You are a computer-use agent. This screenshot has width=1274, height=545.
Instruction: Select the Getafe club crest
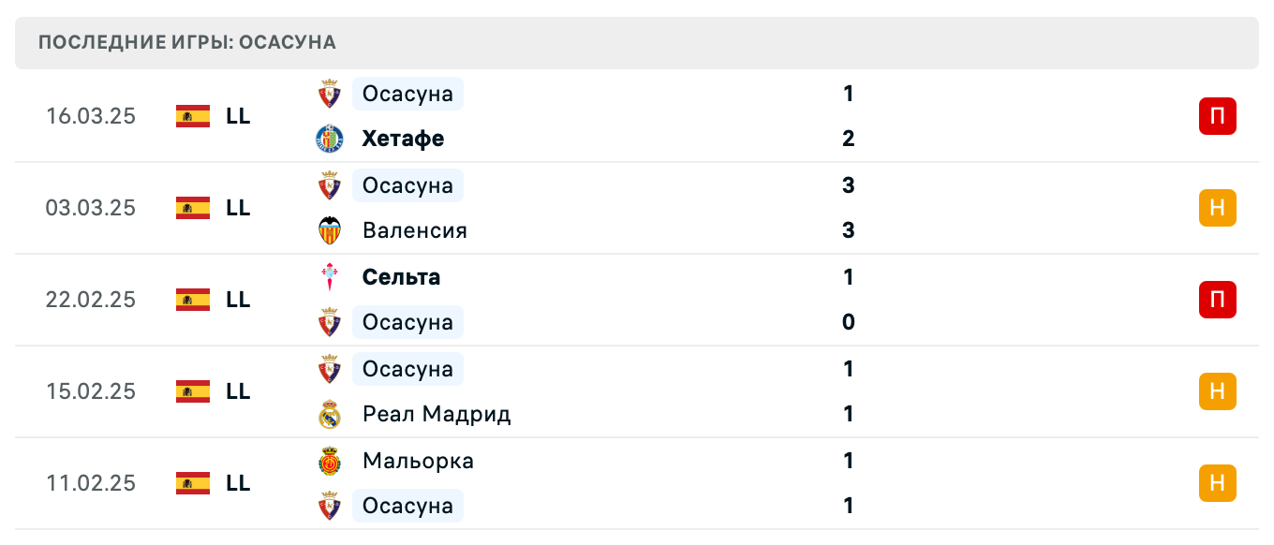click(329, 139)
